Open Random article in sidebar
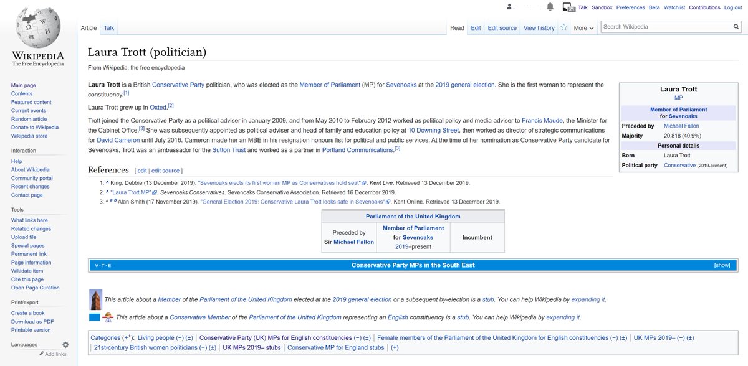The height and width of the screenshot is (366, 748). point(29,119)
